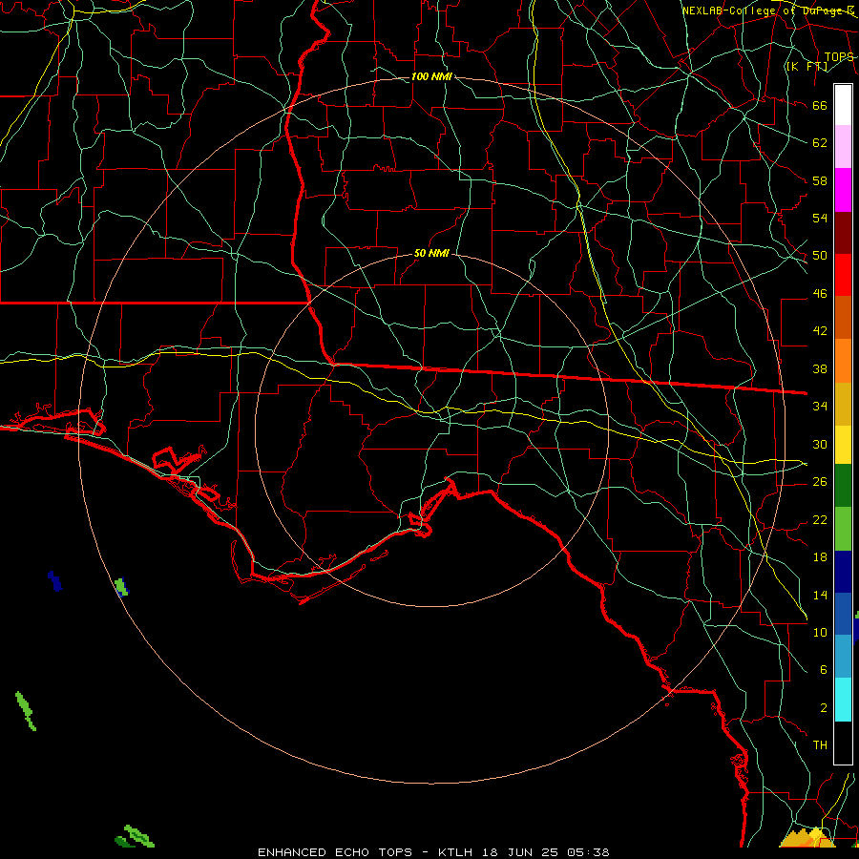Click the legend value 58

click(820, 180)
